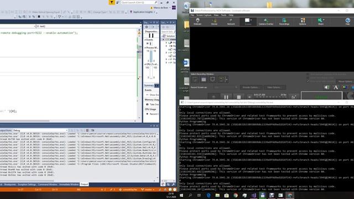Screen dimensions: 354x199
Task: Open Options in Debut toolbar
Action: tap(303, 22)
